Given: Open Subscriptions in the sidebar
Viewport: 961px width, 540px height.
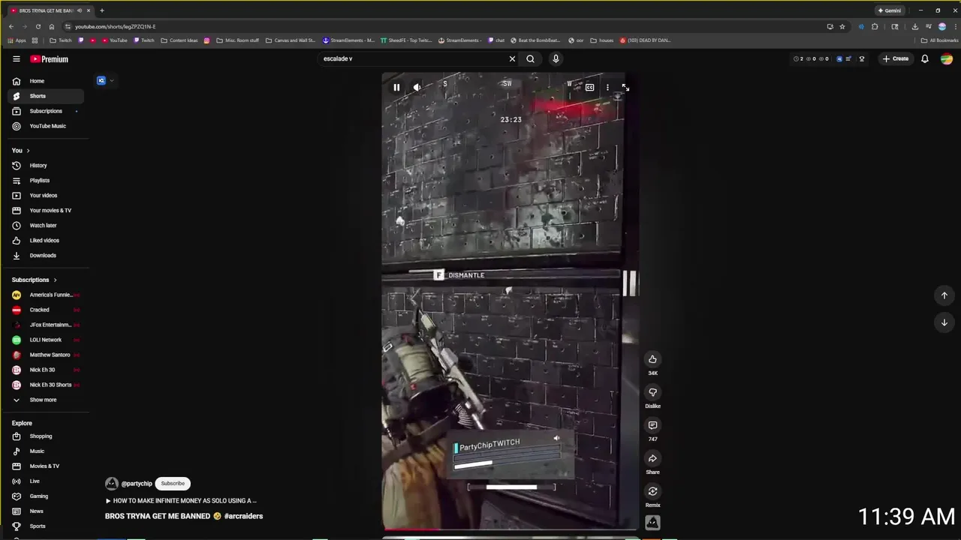Looking at the screenshot, I should tap(45, 111).
